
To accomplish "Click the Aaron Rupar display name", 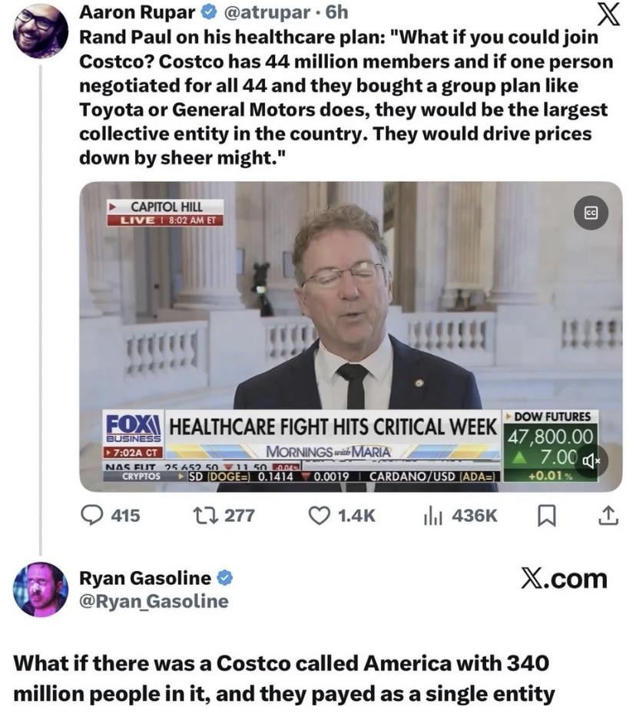I will tap(137, 12).
